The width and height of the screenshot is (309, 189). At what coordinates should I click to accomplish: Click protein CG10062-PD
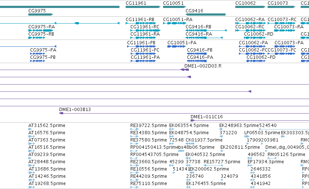(x=256, y=61)
